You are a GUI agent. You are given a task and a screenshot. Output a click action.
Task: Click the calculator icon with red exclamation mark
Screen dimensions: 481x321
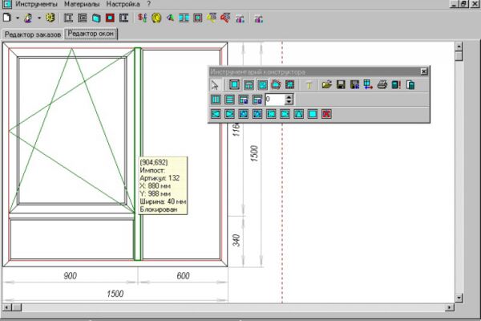point(396,84)
